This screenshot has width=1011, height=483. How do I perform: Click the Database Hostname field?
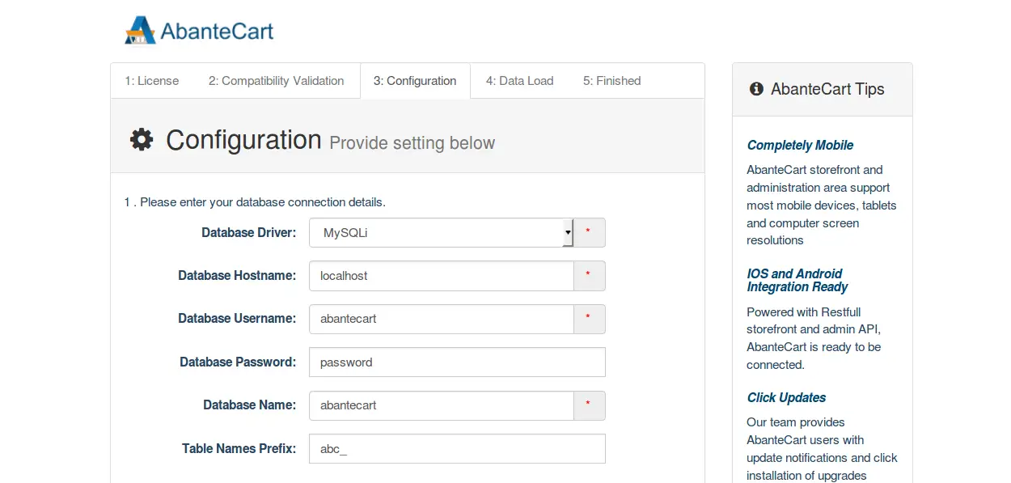click(x=442, y=276)
